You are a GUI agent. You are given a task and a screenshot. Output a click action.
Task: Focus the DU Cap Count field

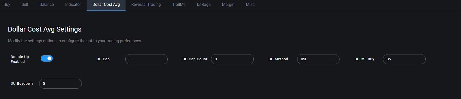(232, 59)
